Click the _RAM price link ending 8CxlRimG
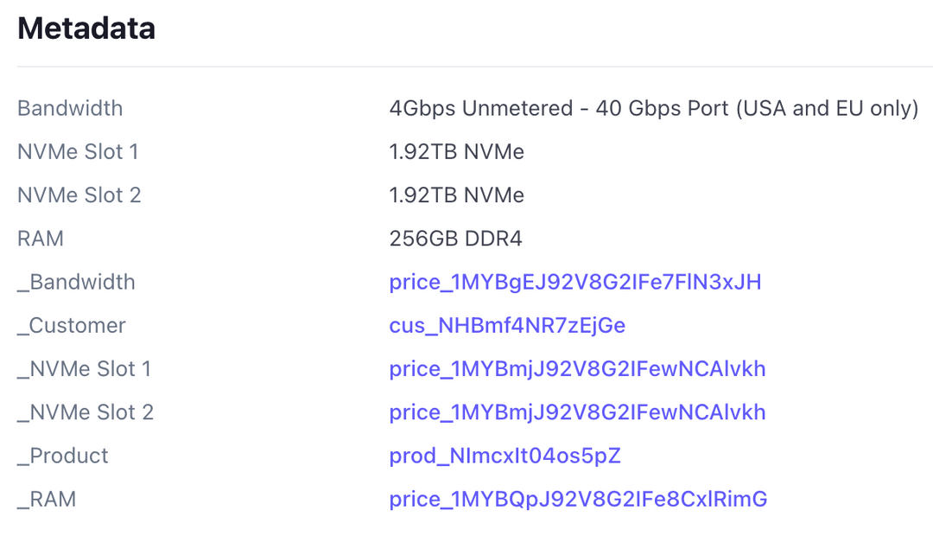The image size is (933, 549). (577, 499)
